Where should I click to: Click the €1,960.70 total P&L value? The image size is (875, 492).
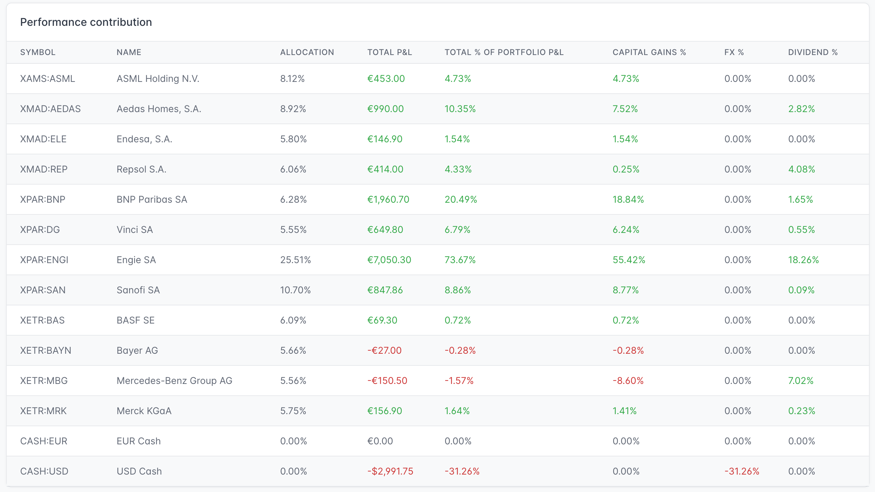tap(388, 199)
